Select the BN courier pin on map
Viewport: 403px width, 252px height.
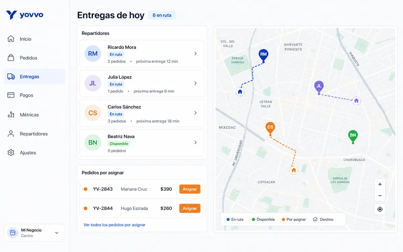353,136
